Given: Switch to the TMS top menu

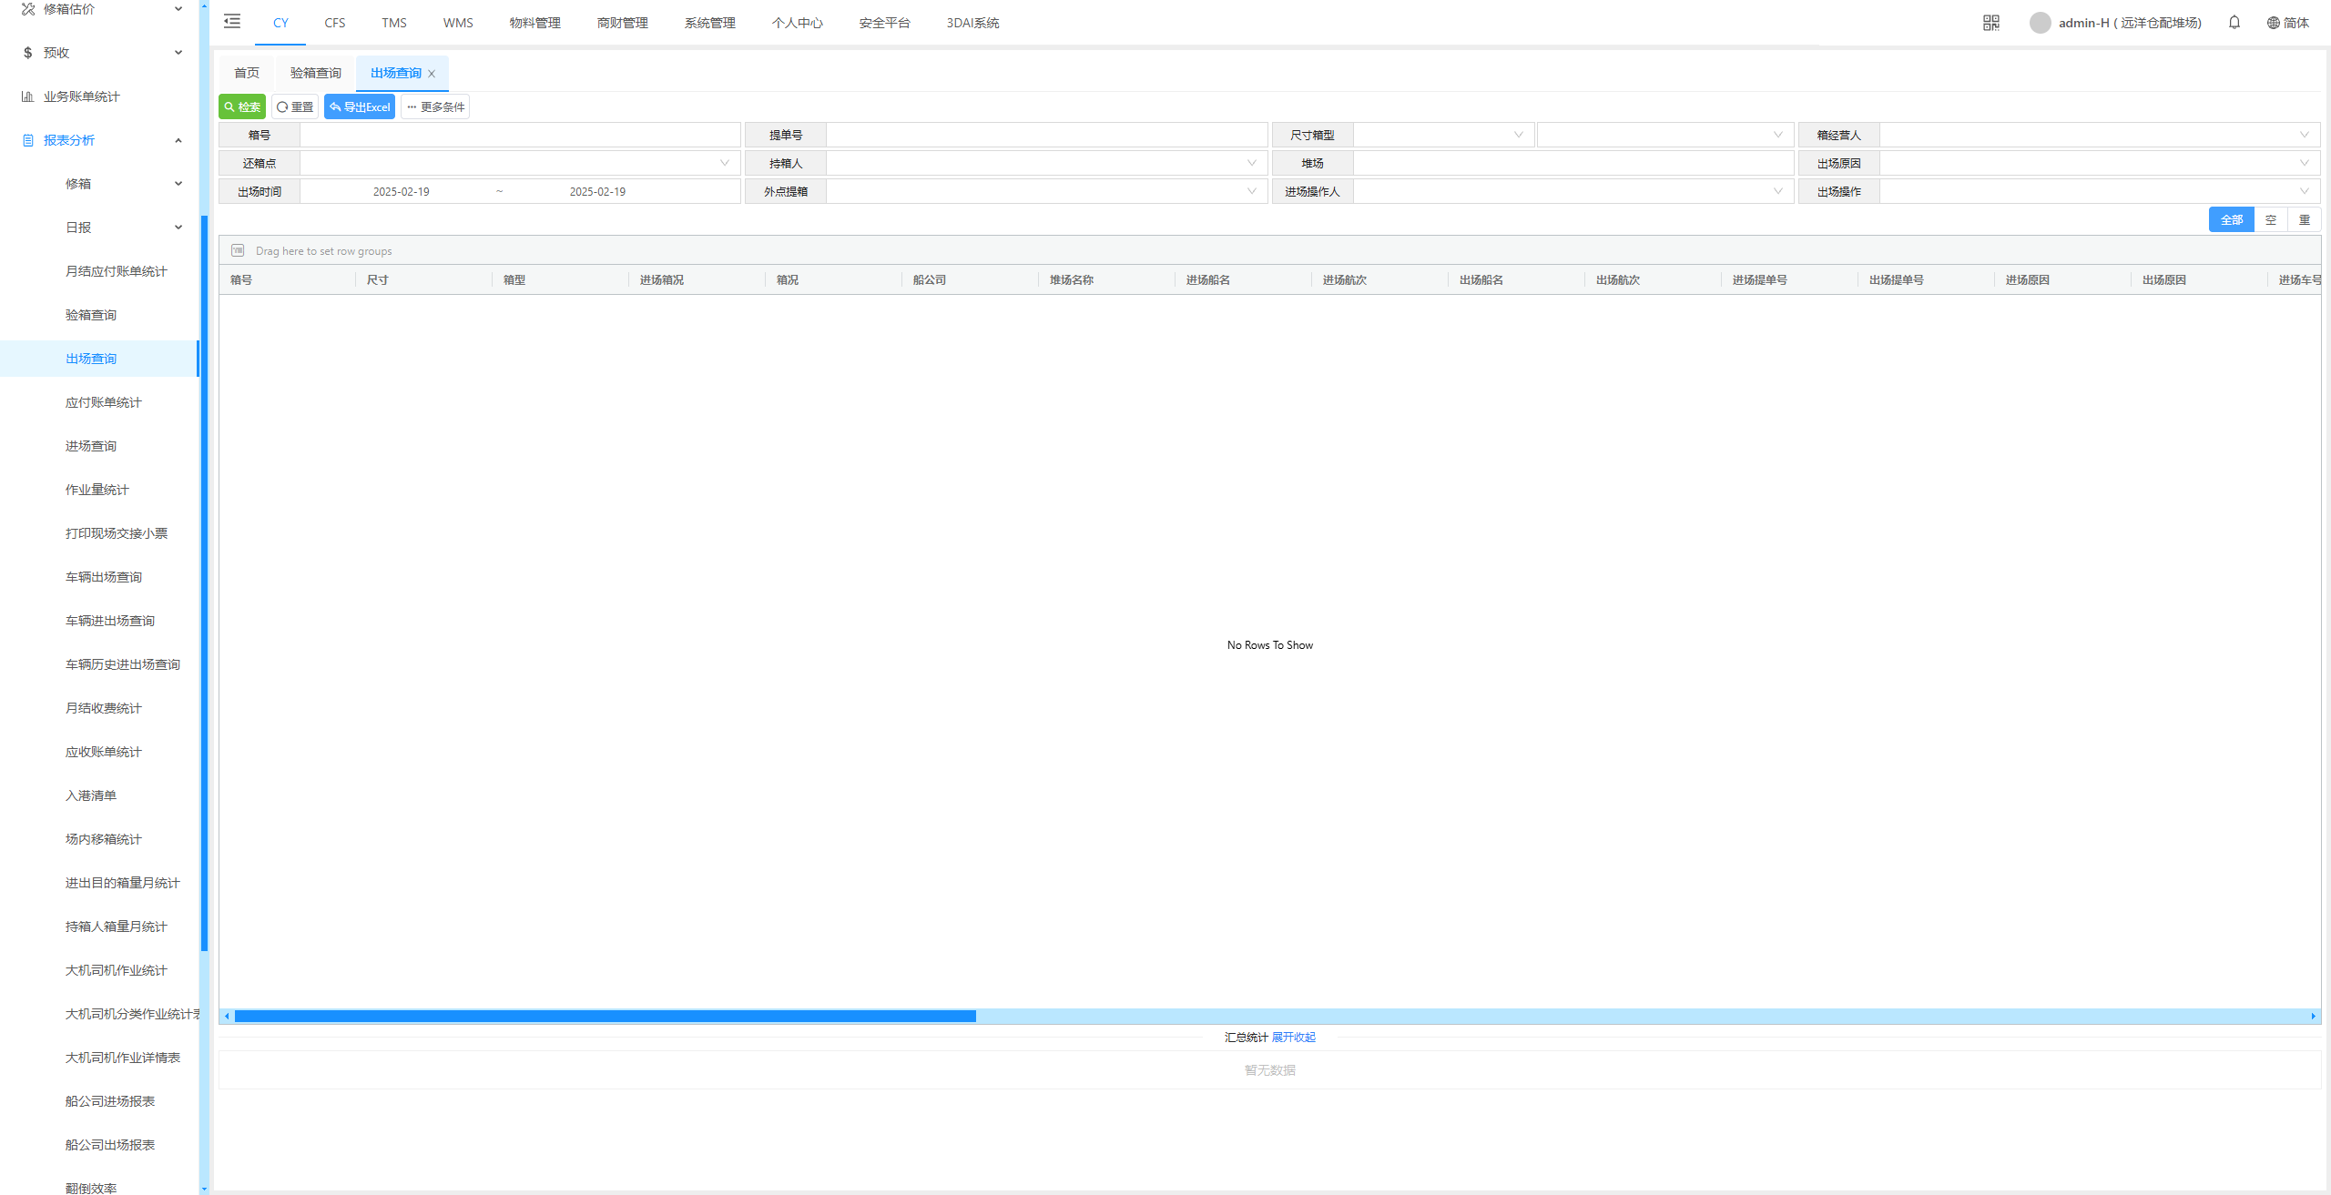Looking at the screenshot, I should click(394, 23).
